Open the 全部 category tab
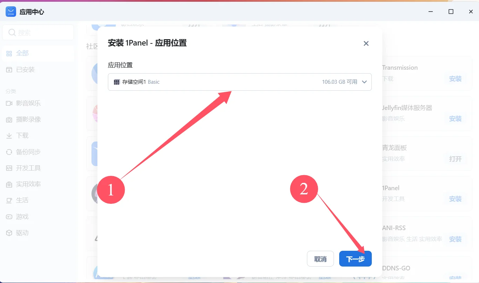479x283 pixels. 22,53
